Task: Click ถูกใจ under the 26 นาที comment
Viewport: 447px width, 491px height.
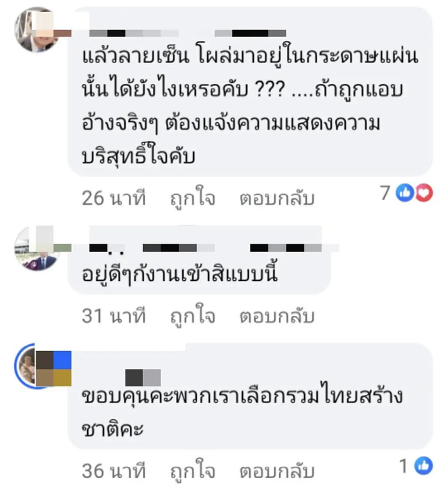Action: click(193, 198)
